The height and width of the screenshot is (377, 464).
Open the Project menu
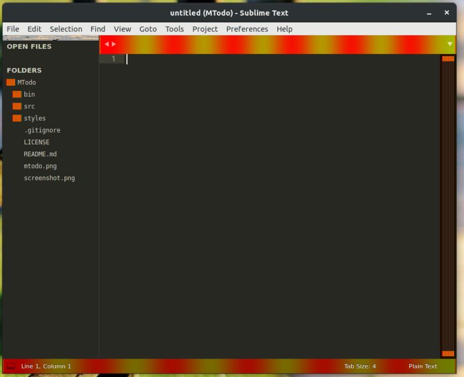(205, 29)
